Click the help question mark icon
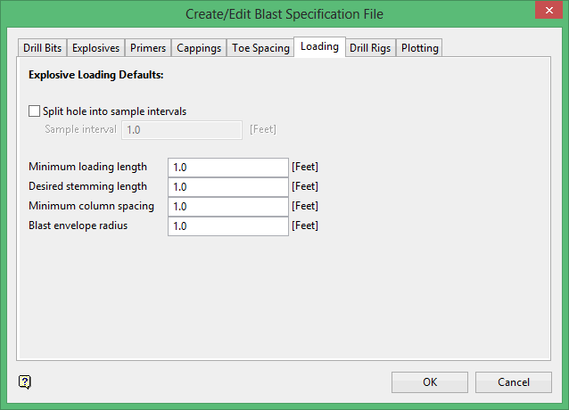Image resolution: width=569 pixels, height=410 pixels. coord(25,382)
